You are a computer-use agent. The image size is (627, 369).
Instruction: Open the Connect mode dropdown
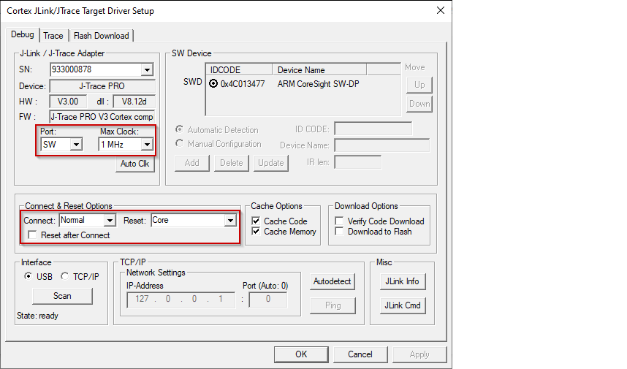coord(110,221)
